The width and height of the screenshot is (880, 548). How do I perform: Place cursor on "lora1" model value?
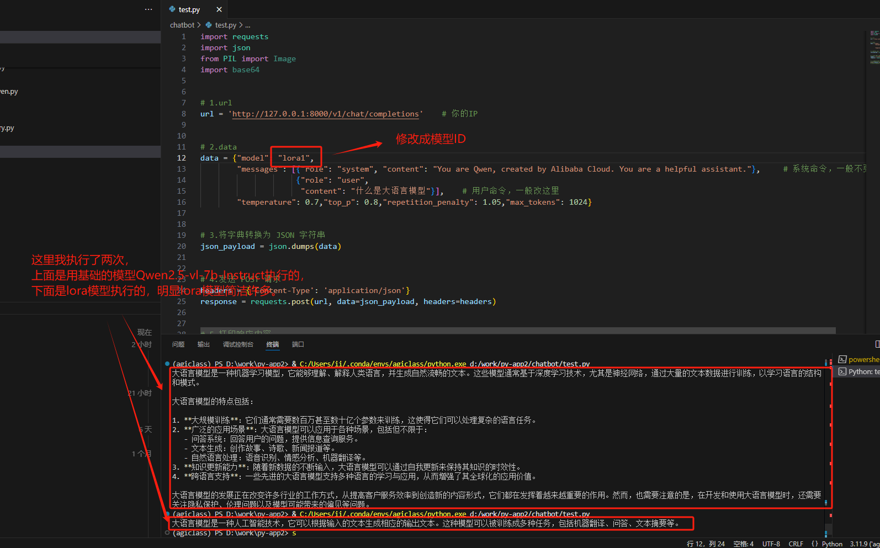(293, 158)
